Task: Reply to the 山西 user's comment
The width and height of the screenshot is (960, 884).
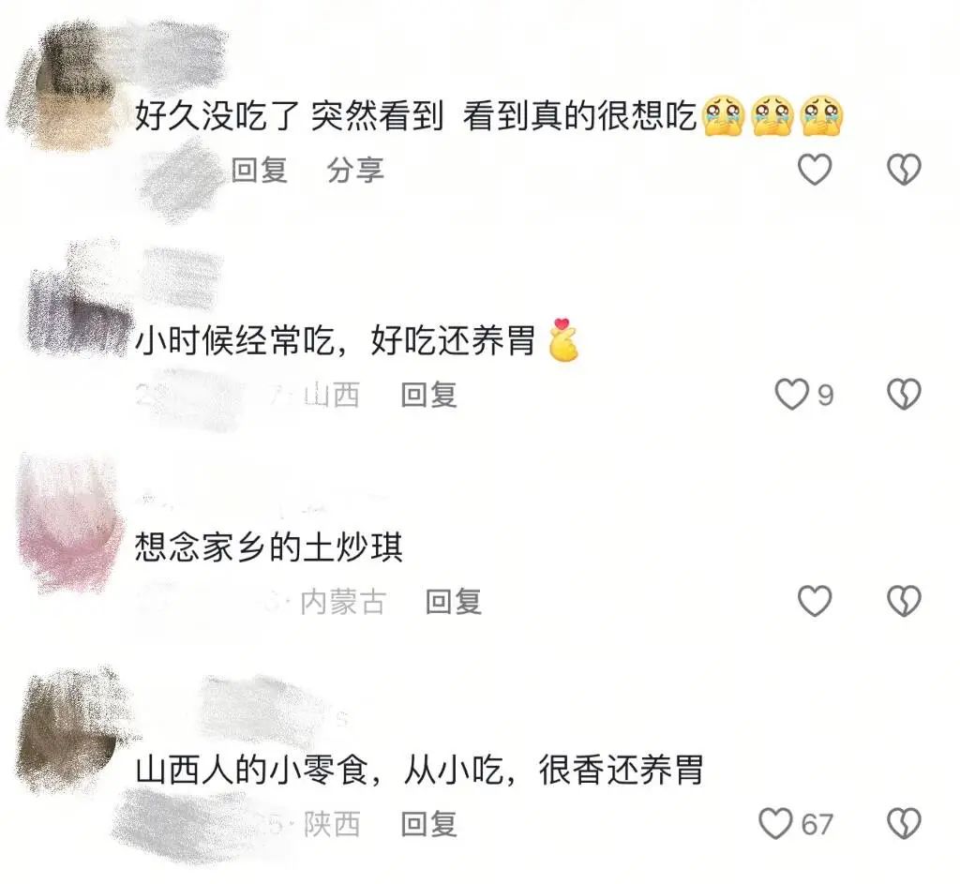Action: [428, 395]
